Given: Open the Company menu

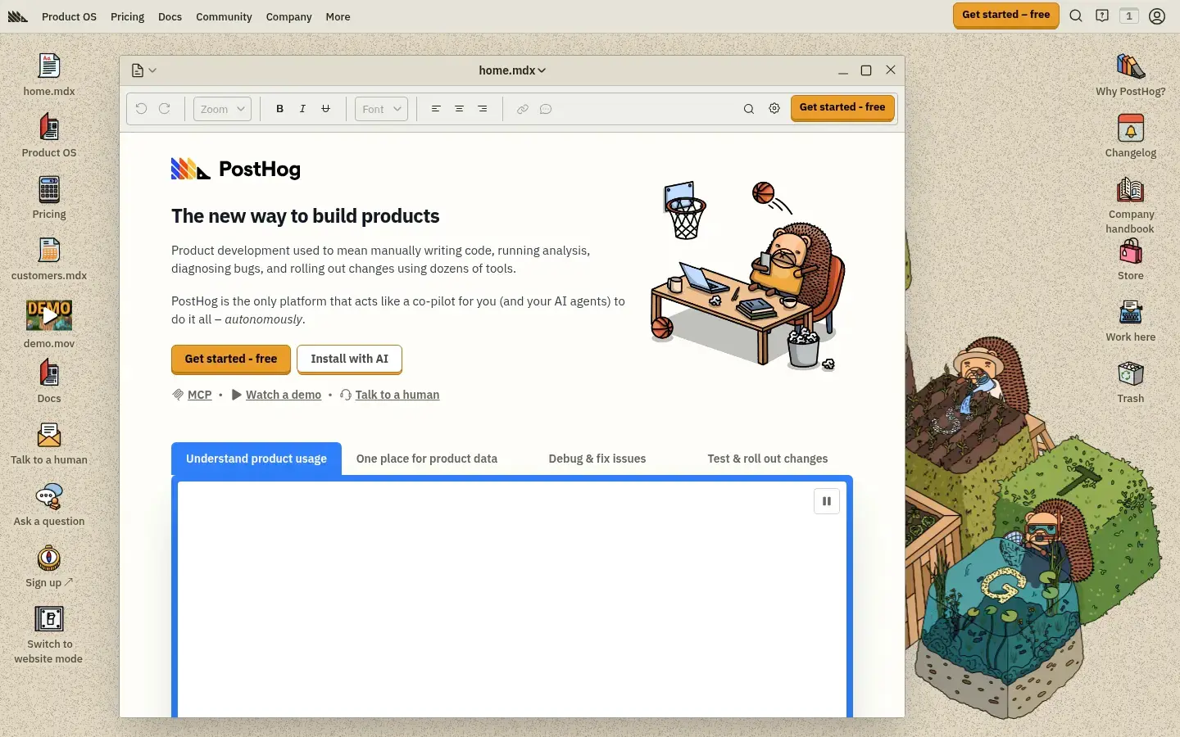Looking at the screenshot, I should 288,16.
